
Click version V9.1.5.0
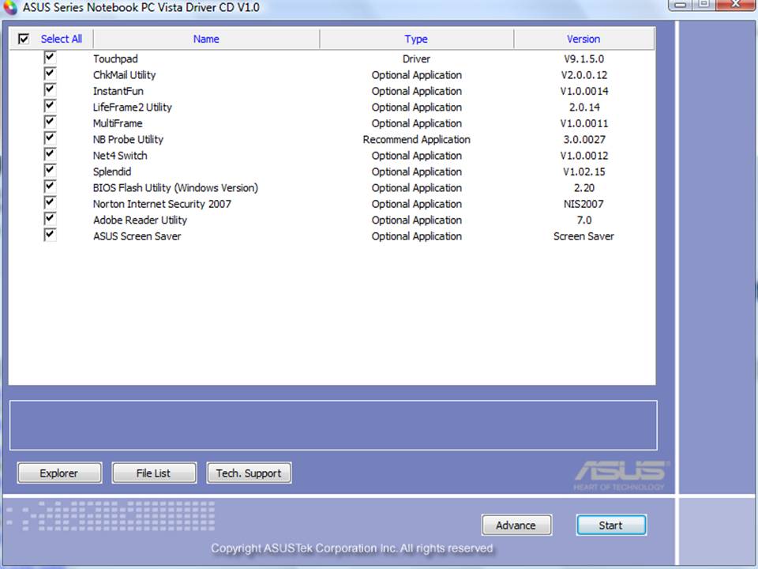(x=584, y=59)
